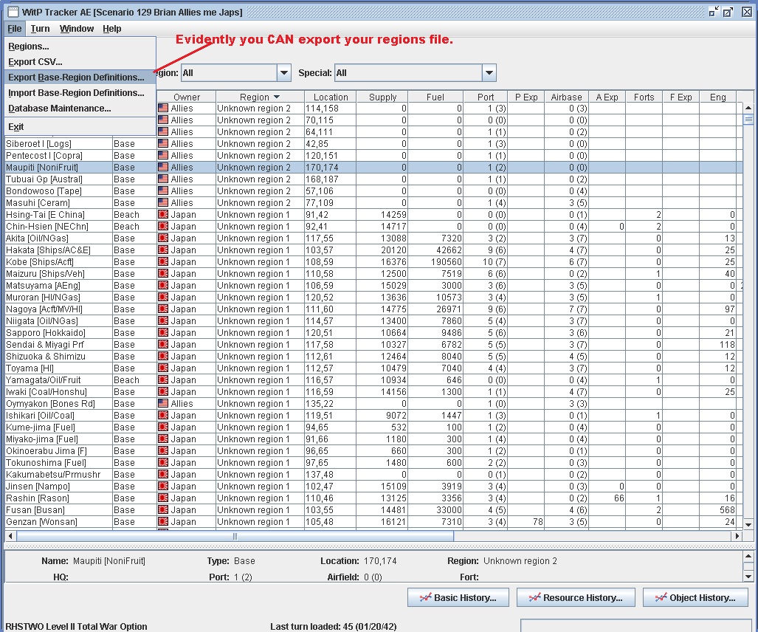This screenshot has height=632, width=758.
Task: Click Allies flag icon in Masuhi row
Action: (x=163, y=202)
